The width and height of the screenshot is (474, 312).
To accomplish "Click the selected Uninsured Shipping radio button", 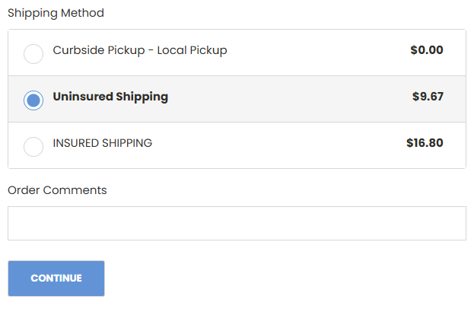I will 33,100.
